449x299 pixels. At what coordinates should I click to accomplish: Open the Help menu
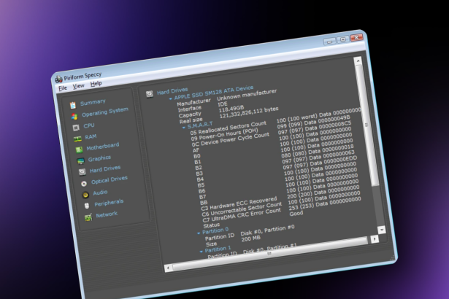coord(96,84)
